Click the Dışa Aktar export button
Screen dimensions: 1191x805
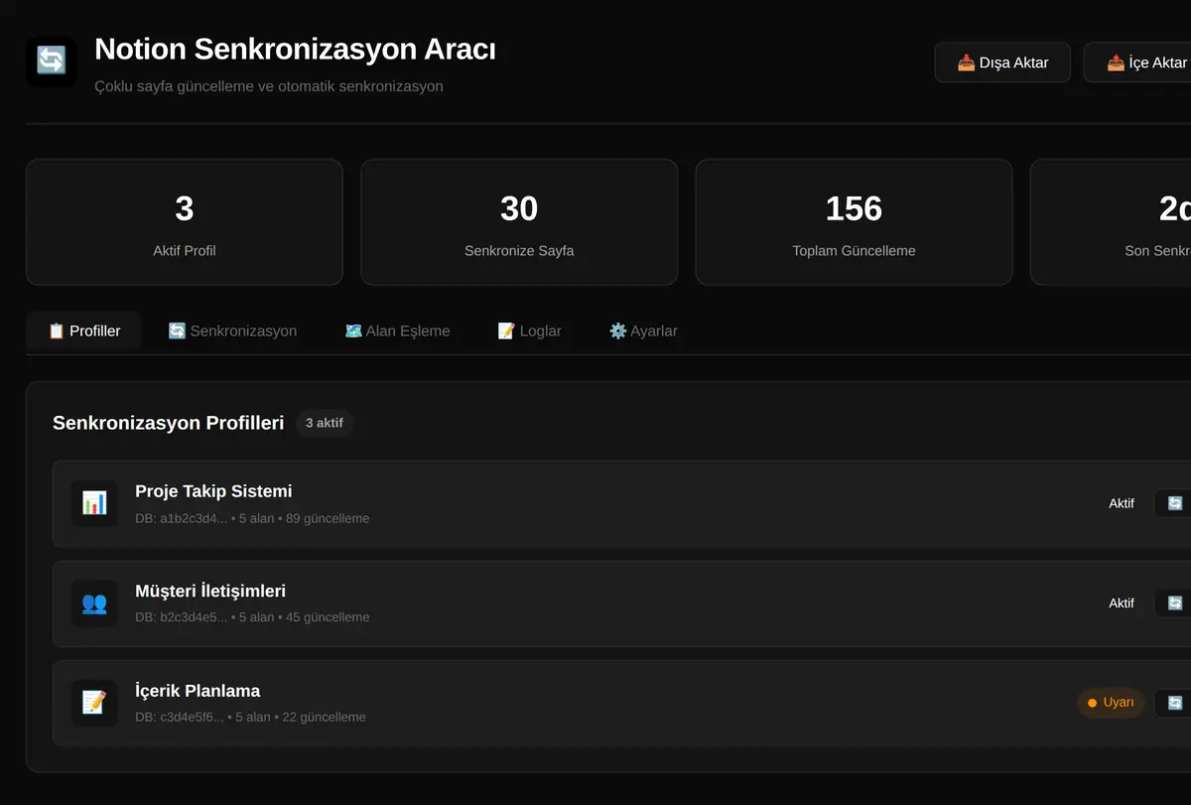pos(1002,63)
